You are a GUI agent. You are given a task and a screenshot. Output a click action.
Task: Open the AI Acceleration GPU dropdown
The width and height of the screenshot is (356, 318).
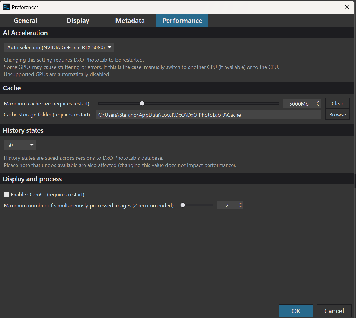(59, 47)
